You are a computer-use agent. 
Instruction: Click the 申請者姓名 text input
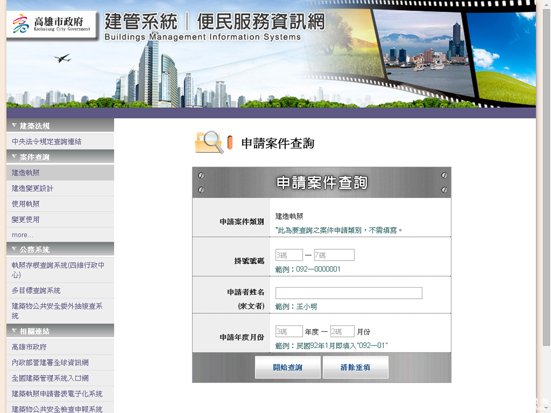[349, 293]
